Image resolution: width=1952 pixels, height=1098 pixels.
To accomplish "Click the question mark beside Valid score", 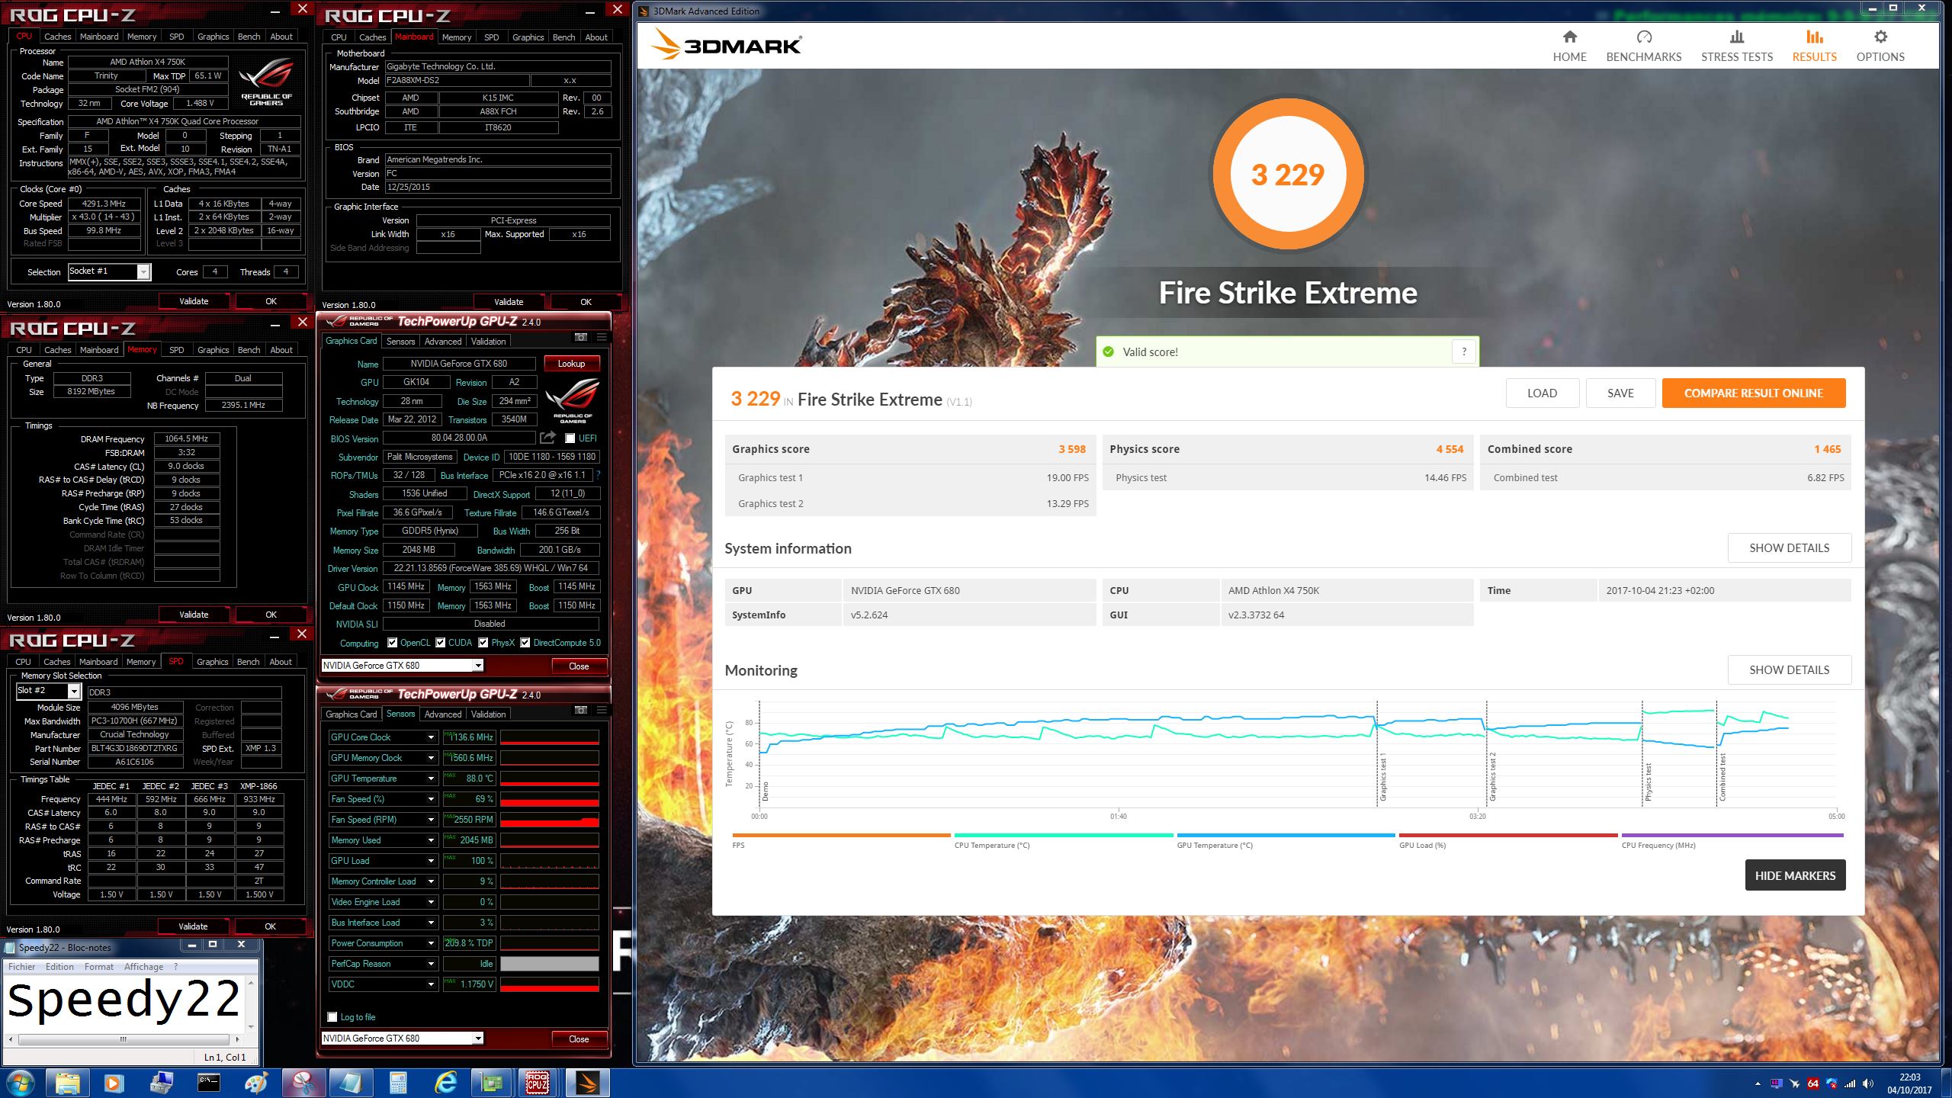I will pos(1463,352).
